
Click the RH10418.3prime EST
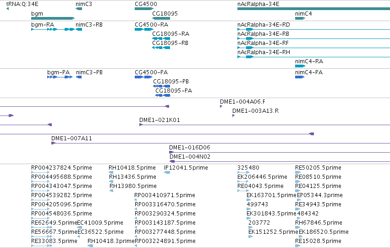point(90,246)
